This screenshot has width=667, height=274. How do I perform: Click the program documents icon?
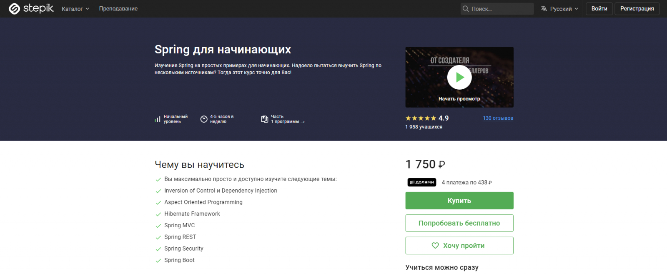click(x=264, y=119)
